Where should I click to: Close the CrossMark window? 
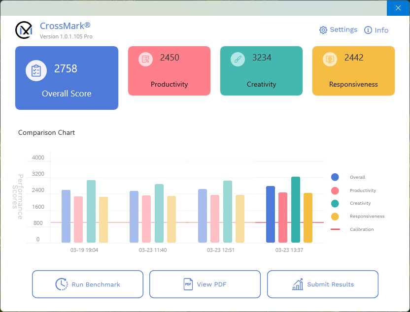398,8
